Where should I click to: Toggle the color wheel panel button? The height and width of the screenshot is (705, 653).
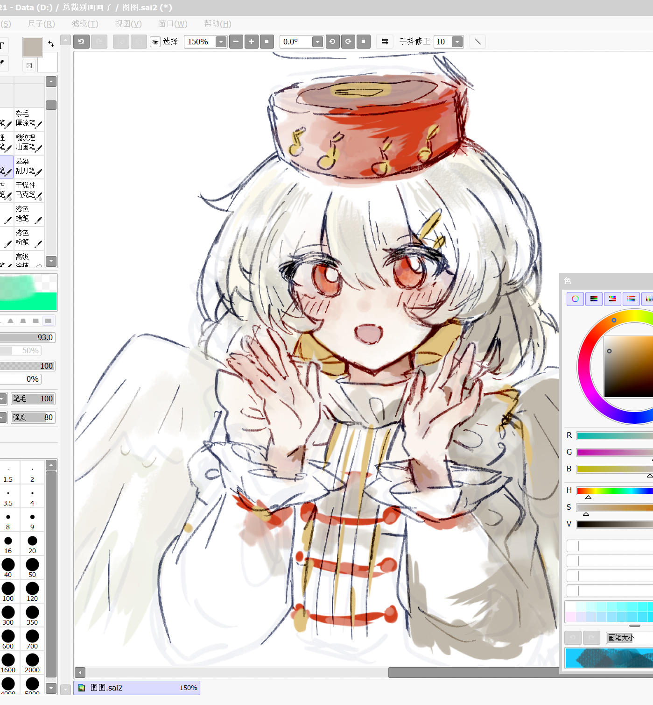[x=575, y=299]
